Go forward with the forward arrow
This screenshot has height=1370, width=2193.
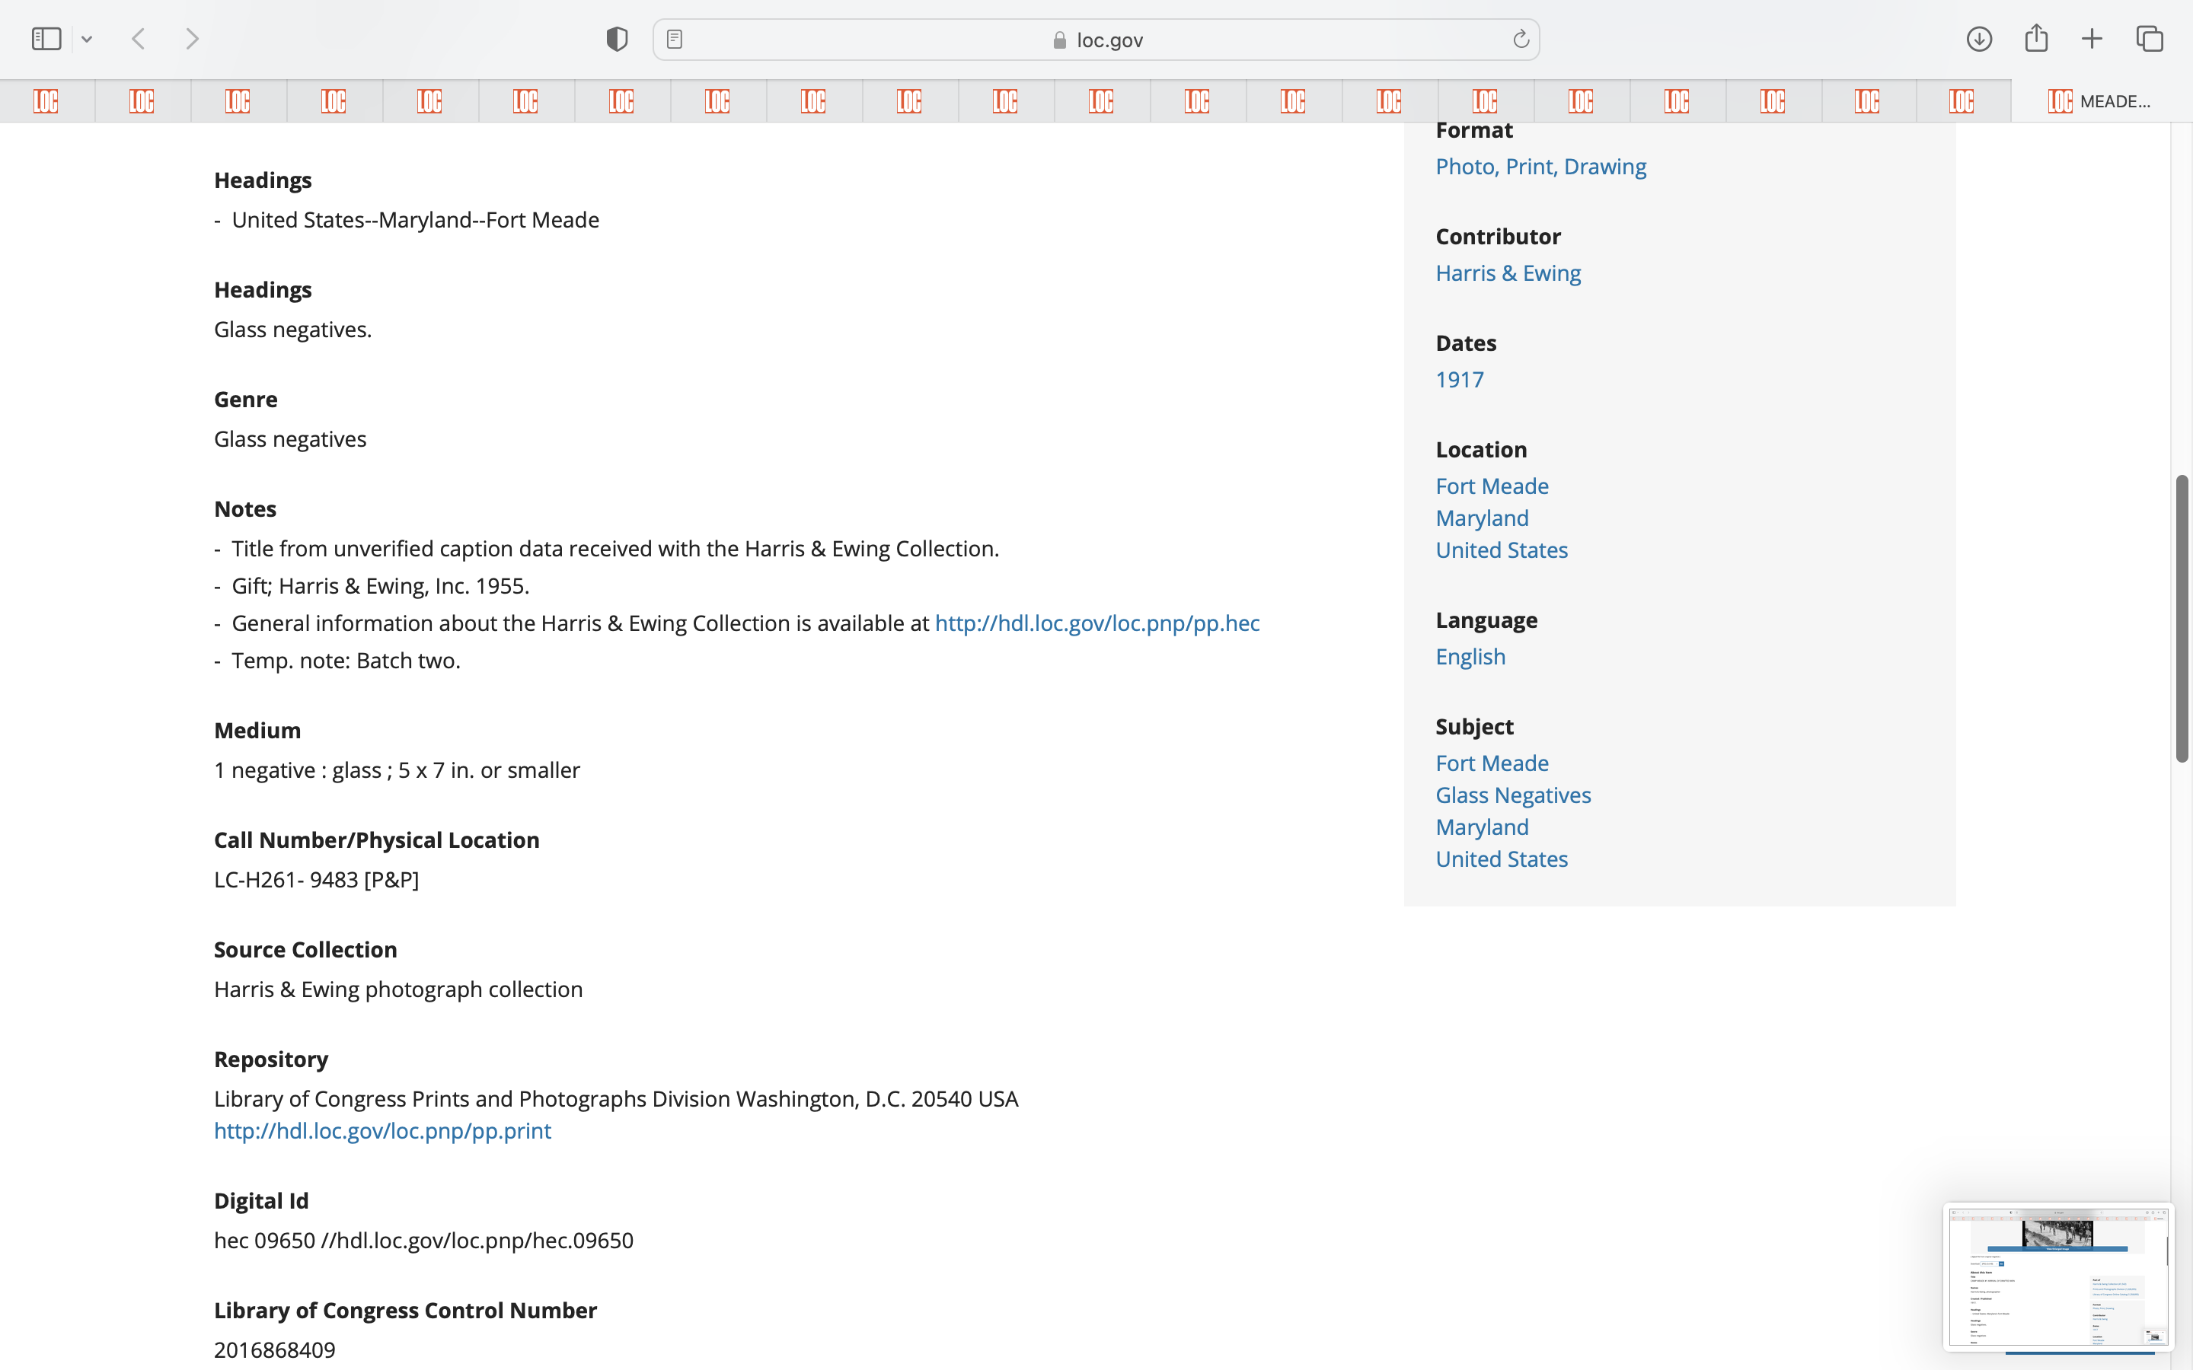[x=192, y=39]
